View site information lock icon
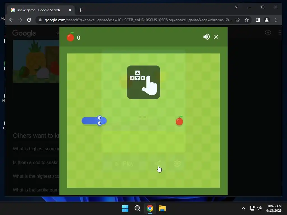This screenshot has width=287, height=215. [x=40, y=20]
